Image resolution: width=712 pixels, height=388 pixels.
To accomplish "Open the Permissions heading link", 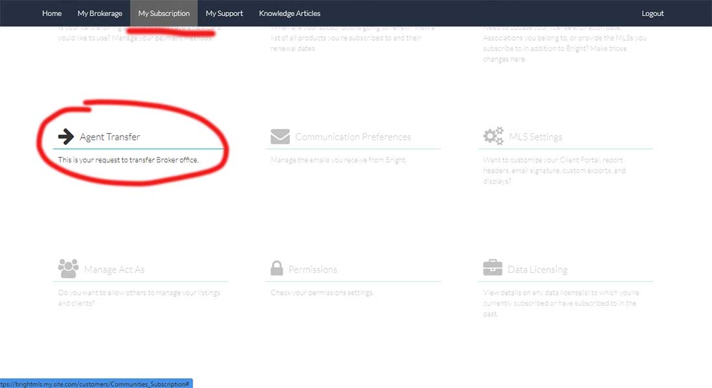I will (x=313, y=270).
